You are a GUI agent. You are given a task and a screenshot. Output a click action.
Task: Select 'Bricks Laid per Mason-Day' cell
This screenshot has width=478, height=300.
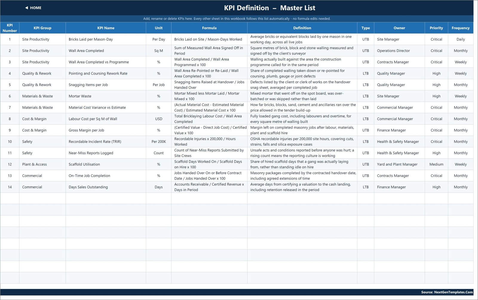106,39
